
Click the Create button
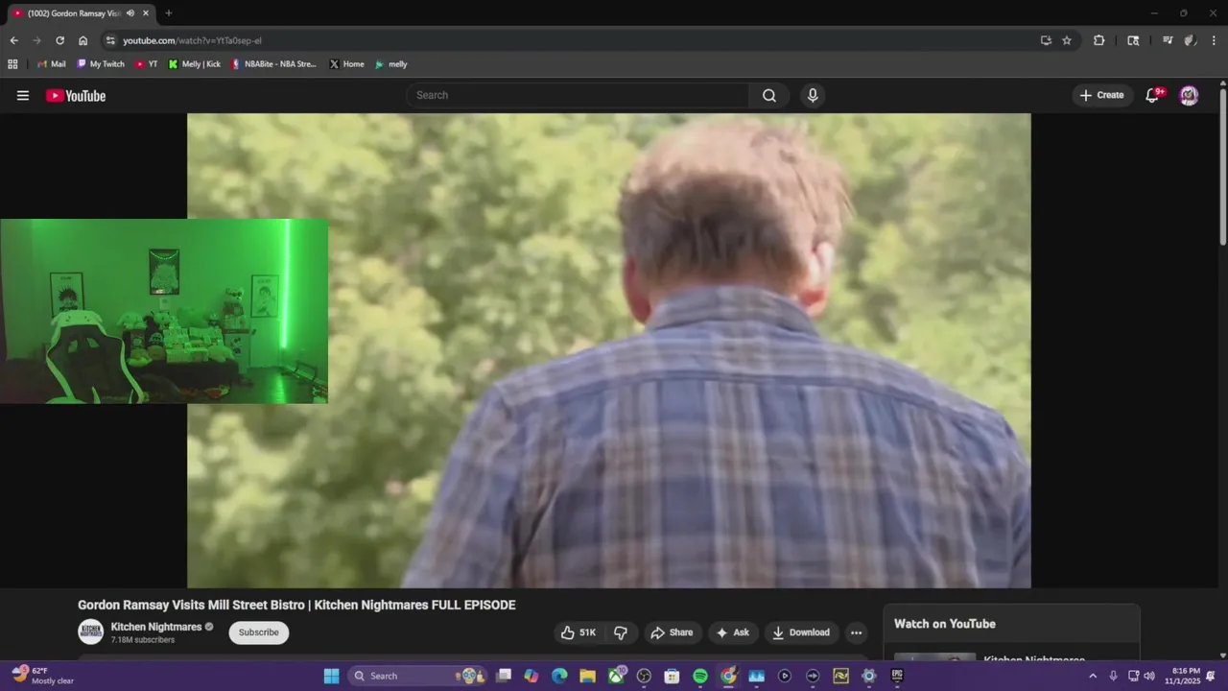pos(1101,95)
